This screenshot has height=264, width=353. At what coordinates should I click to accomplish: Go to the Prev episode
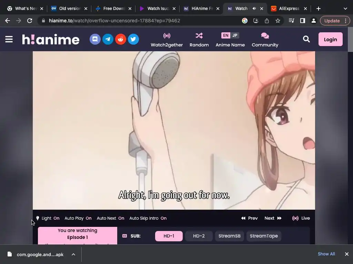tap(249, 218)
